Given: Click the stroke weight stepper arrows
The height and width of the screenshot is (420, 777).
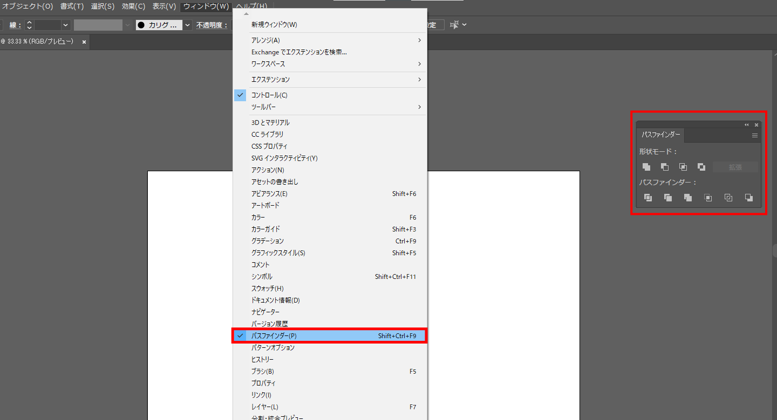Looking at the screenshot, I should point(30,25).
